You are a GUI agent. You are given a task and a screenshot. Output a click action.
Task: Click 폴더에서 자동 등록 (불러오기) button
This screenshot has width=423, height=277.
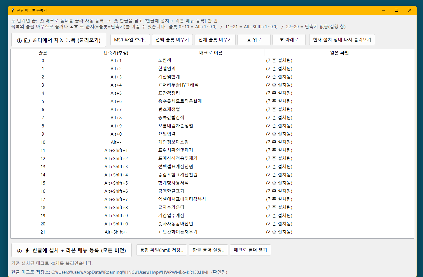pyautogui.click(x=59, y=40)
